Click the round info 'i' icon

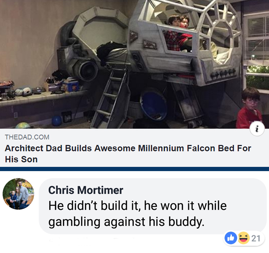(x=257, y=129)
